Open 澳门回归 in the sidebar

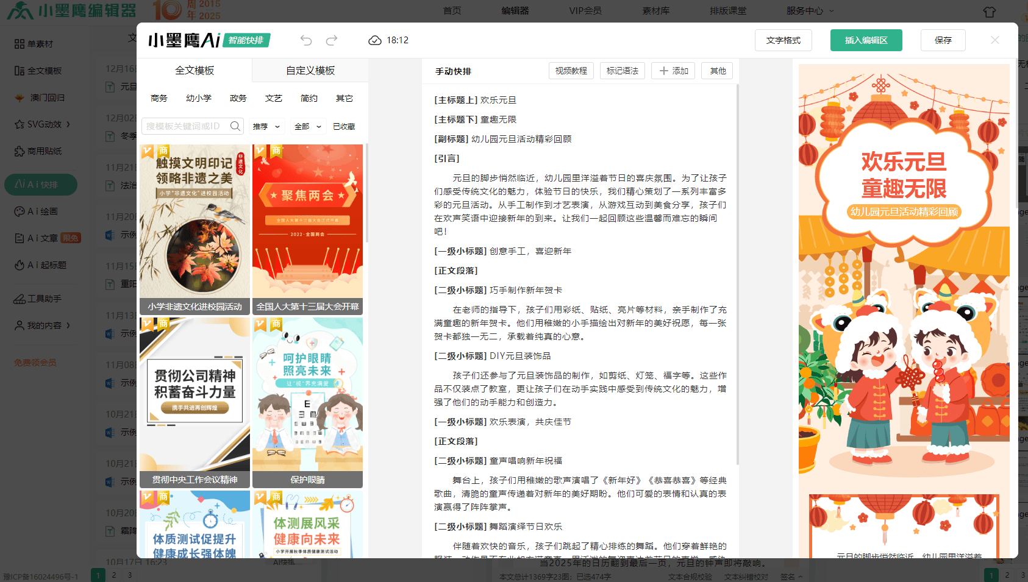(40, 98)
